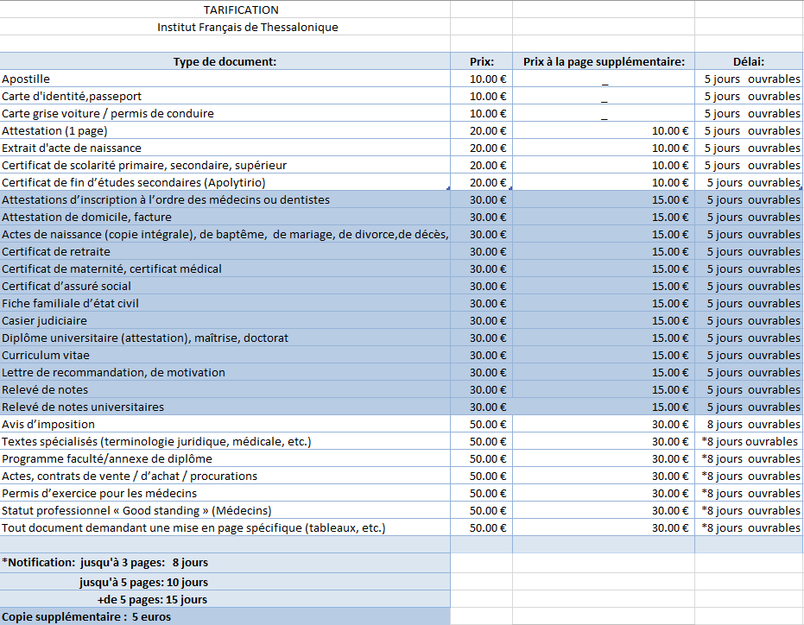Select the '+de 5 pages: 15 jours' cell
Image resolution: width=804 pixels, height=625 pixels.
pos(152,599)
